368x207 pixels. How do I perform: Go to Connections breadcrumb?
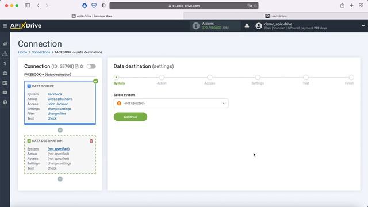point(41,52)
